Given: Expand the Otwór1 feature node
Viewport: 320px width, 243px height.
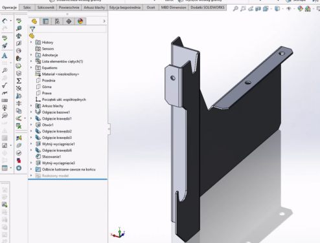Looking at the screenshot, I should pyautogui.click(x=31, y=125).
